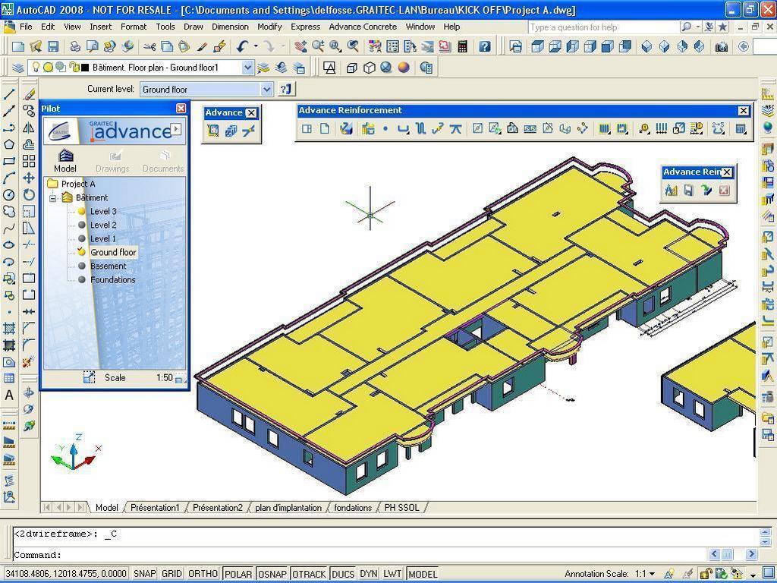This screenshot has width=777, height=583.
Task: Select the Circle draw tool
Action: (x=9, y=195)
